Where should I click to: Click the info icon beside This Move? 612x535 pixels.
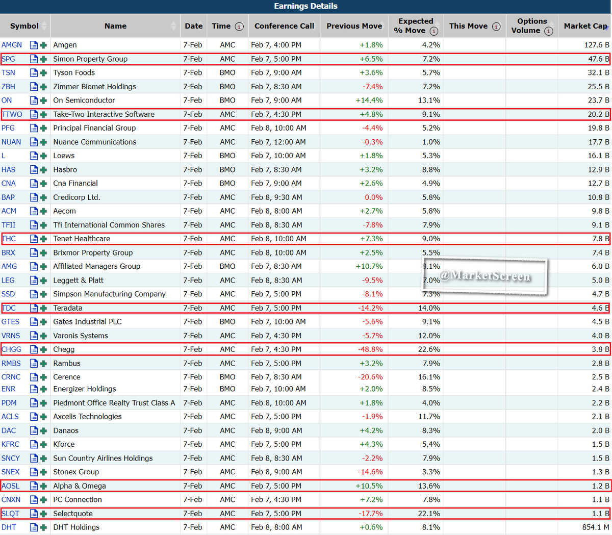[496, 27]
